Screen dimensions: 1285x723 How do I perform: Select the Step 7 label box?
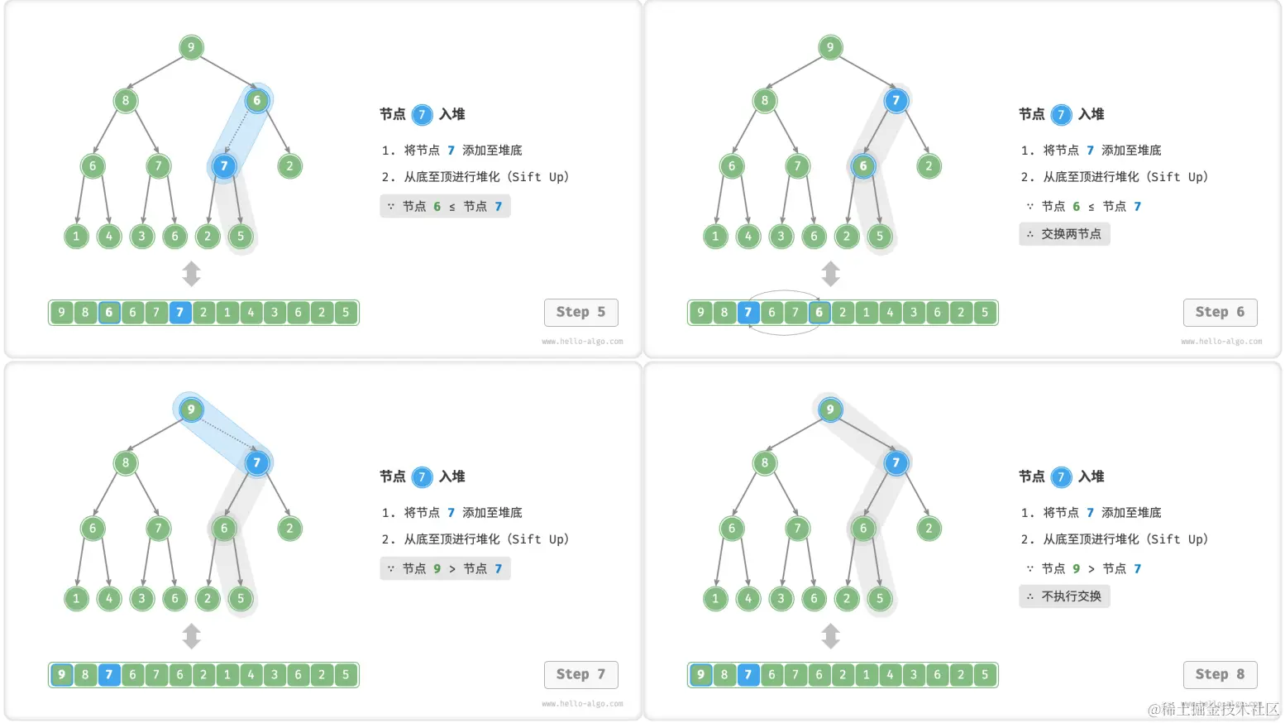point(580,674)
